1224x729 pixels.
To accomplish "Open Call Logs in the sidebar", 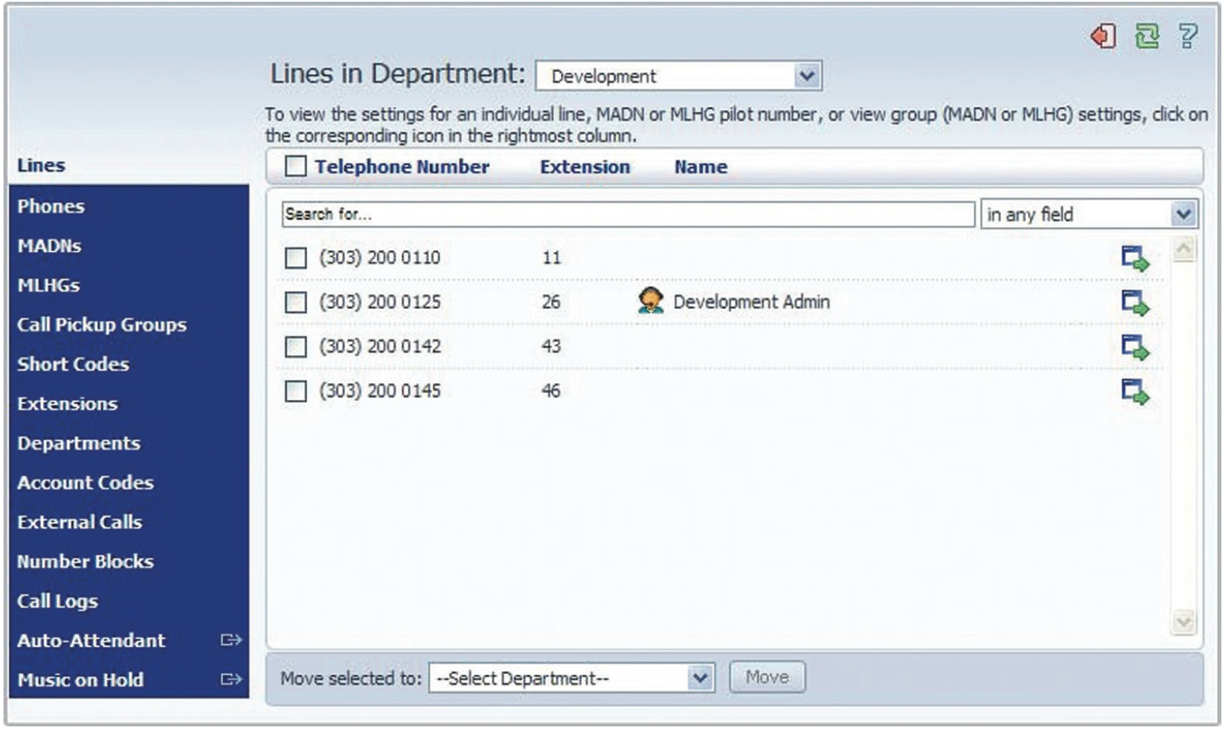I will 58,601.
